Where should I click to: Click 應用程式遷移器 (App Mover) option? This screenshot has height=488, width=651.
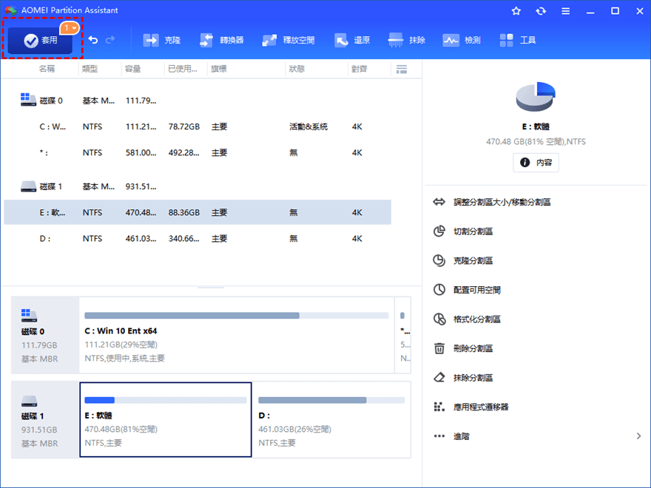point(481,407)
